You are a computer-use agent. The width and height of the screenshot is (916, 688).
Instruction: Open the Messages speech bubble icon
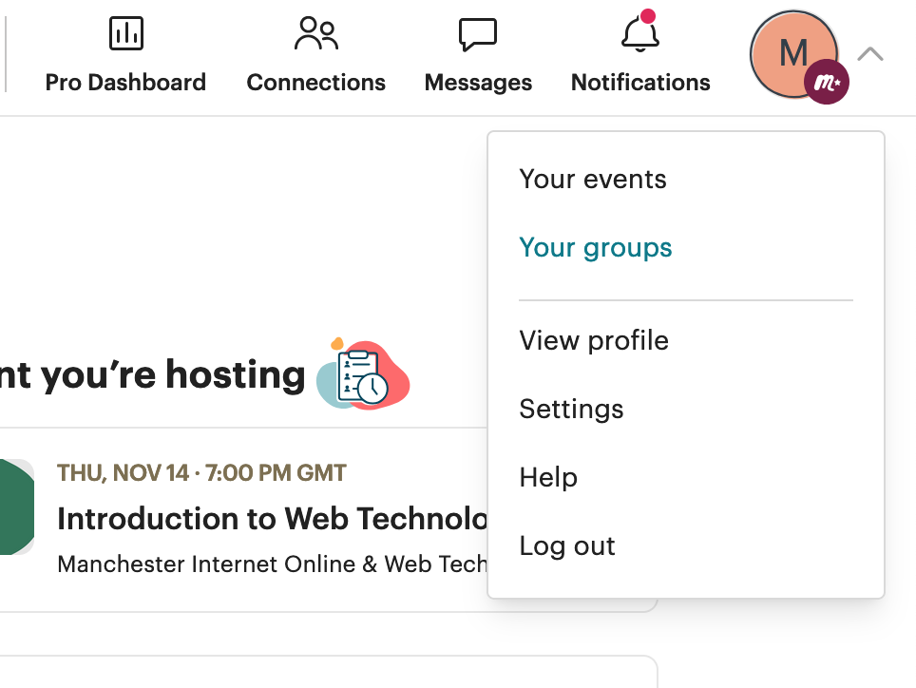[478, 35]
